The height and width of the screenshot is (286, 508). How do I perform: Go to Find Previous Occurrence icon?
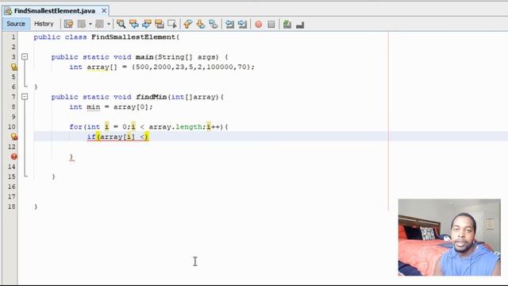pos(134,24)
